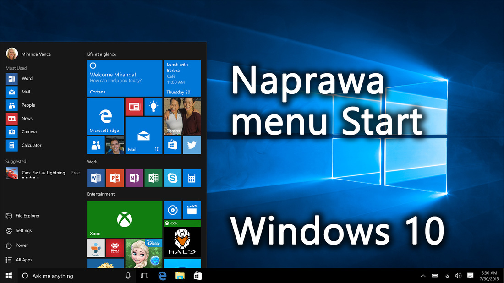Viewport: 504px width, 283px height.
Task: Show All Apps list
Action: click(x=19, y=260)
